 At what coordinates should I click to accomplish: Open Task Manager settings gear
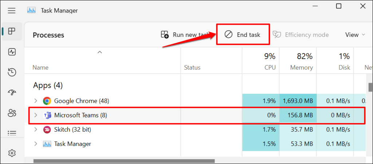pos(12,153)
